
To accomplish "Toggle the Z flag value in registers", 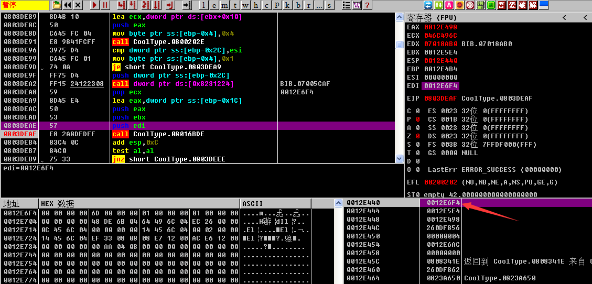I will pyautogui.click(x=417, y=136).
